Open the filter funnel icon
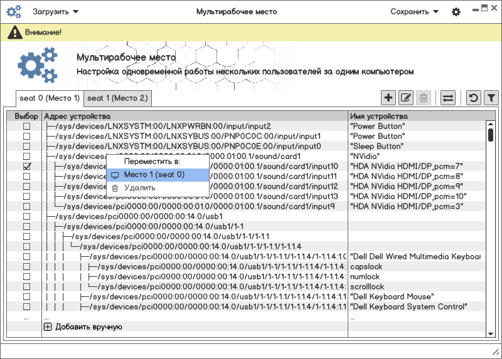This screenshot has height=359, width=502. tap(491, 98)
